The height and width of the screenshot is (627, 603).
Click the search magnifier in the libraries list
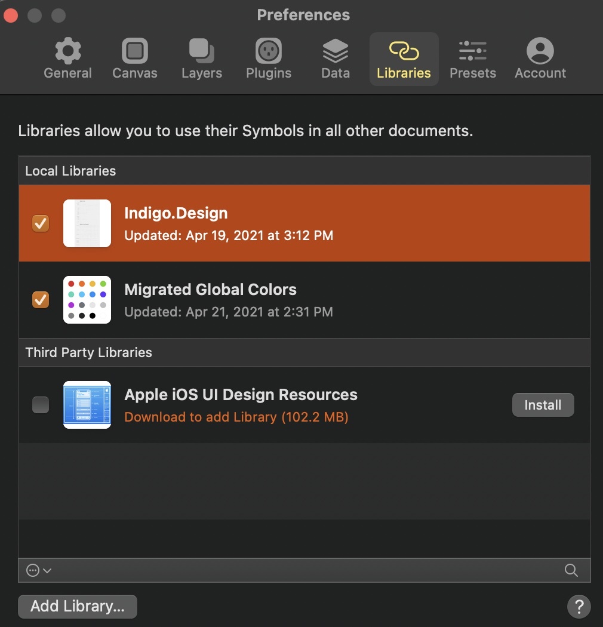tap(571, 570)
